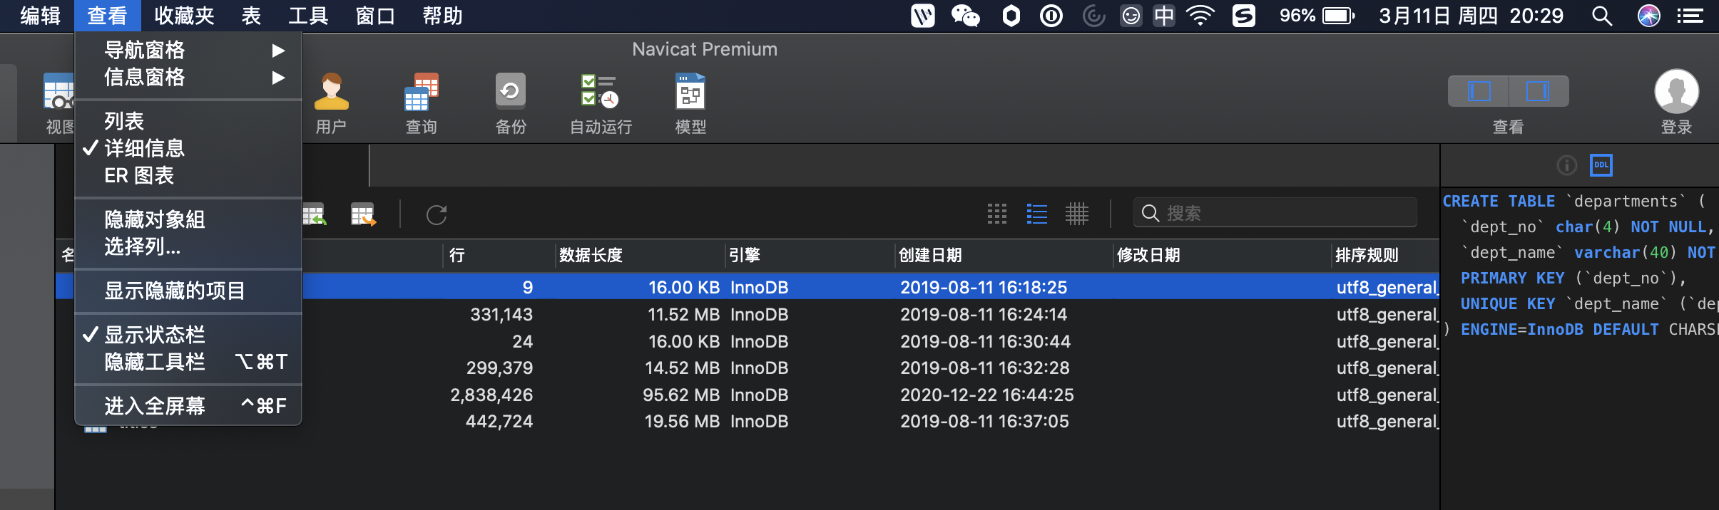This screenshot has height=510, width=1719.
Task: Switch to ER diagram view icon
Action: (x=1076, y=214)
